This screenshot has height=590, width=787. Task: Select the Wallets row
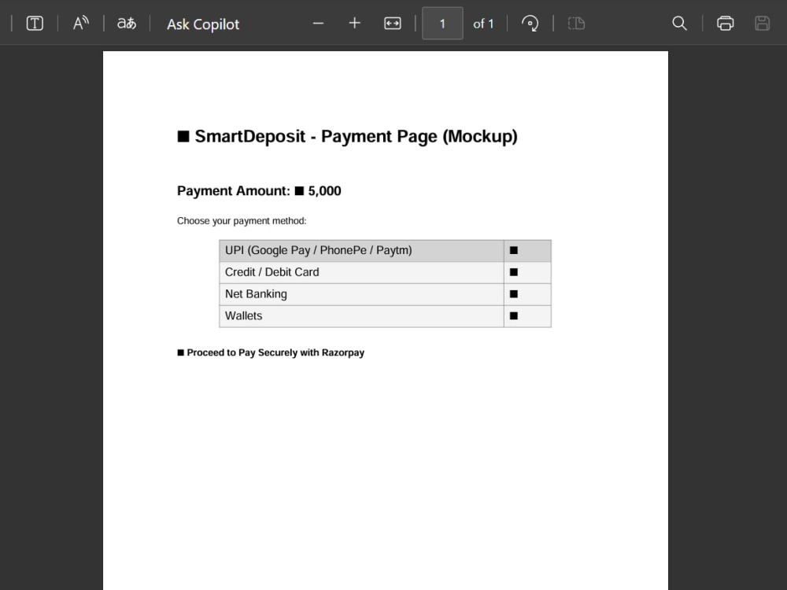385,316
